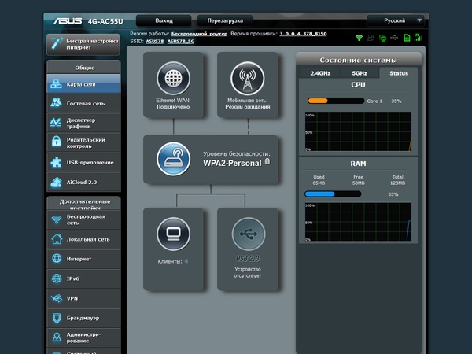Click the Wi-Fi status icon in header
This screenshot has width=472, height=354.
pos(359,38)
